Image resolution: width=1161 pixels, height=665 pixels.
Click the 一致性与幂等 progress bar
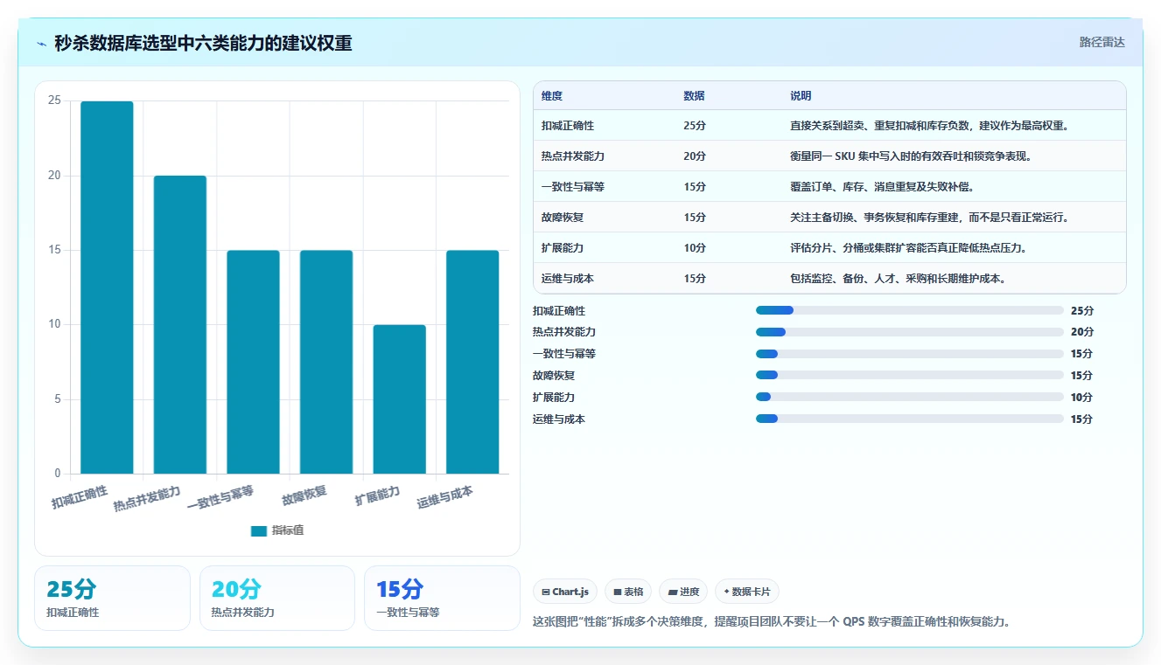click(910, 354)
